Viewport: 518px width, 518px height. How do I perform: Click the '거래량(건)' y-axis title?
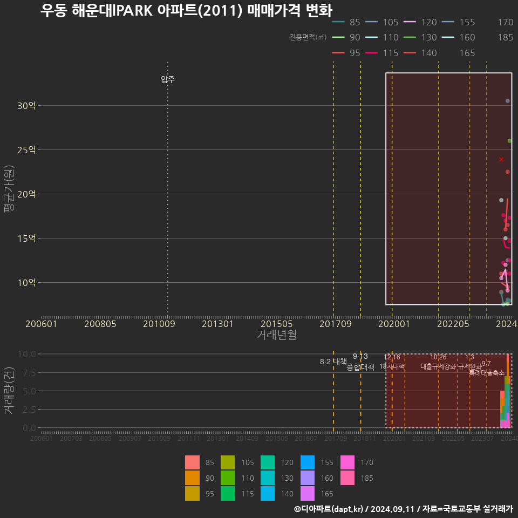point(9,390)
